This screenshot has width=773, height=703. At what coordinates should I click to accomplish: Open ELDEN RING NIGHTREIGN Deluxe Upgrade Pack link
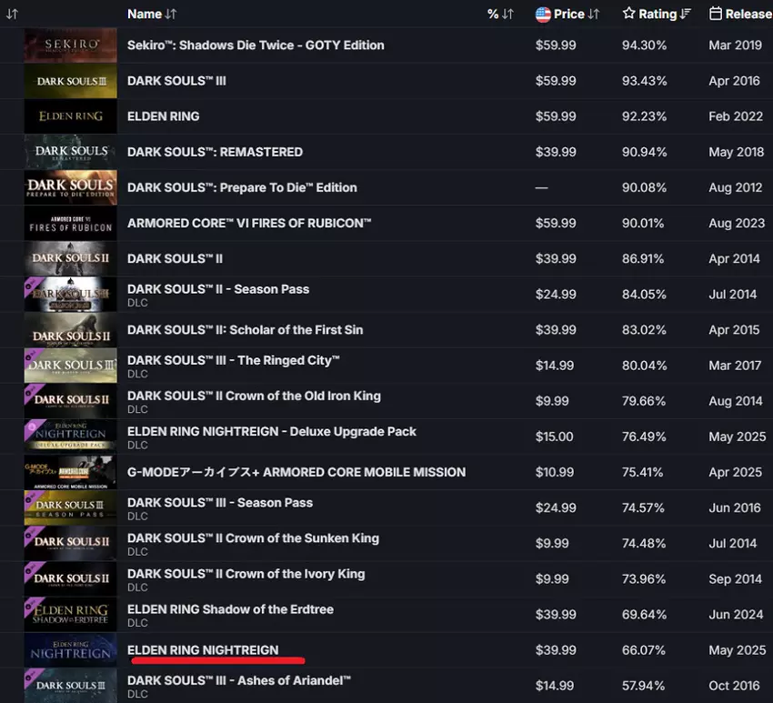271,431
